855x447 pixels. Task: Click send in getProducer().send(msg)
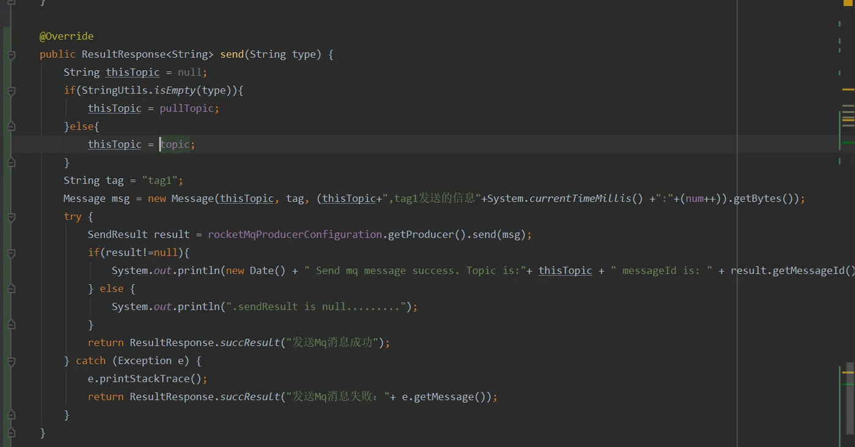[484, 234]
